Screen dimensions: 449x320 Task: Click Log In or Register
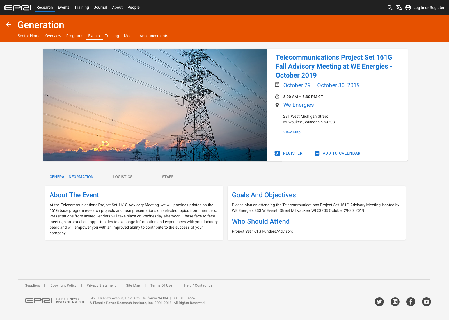point(429,8)
